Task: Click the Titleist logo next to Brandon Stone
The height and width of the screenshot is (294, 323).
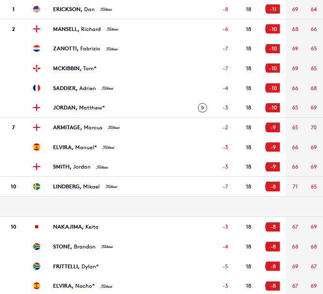Action: (x=107, y=247)
